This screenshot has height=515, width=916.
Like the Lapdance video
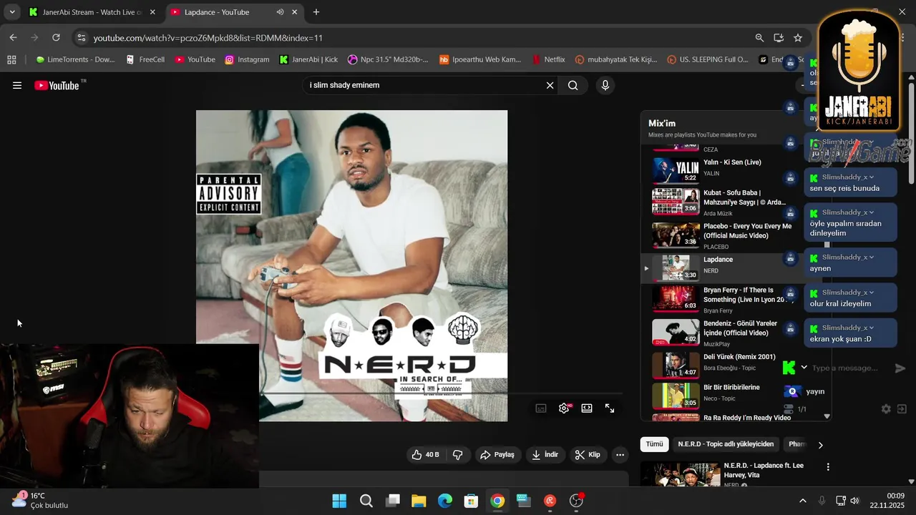425,455
